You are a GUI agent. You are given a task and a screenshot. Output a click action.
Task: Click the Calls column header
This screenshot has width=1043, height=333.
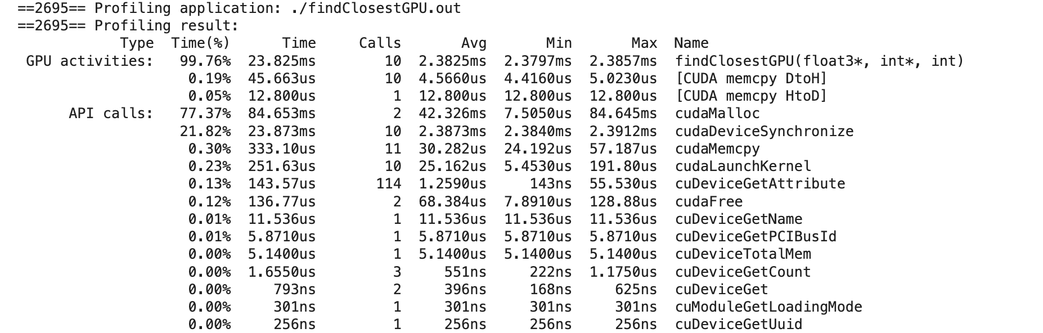tap(380, 43)
